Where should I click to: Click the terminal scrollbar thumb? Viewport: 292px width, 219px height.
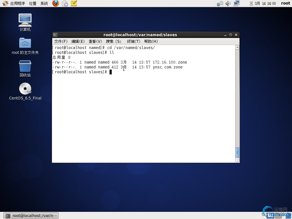click(237, 152)
